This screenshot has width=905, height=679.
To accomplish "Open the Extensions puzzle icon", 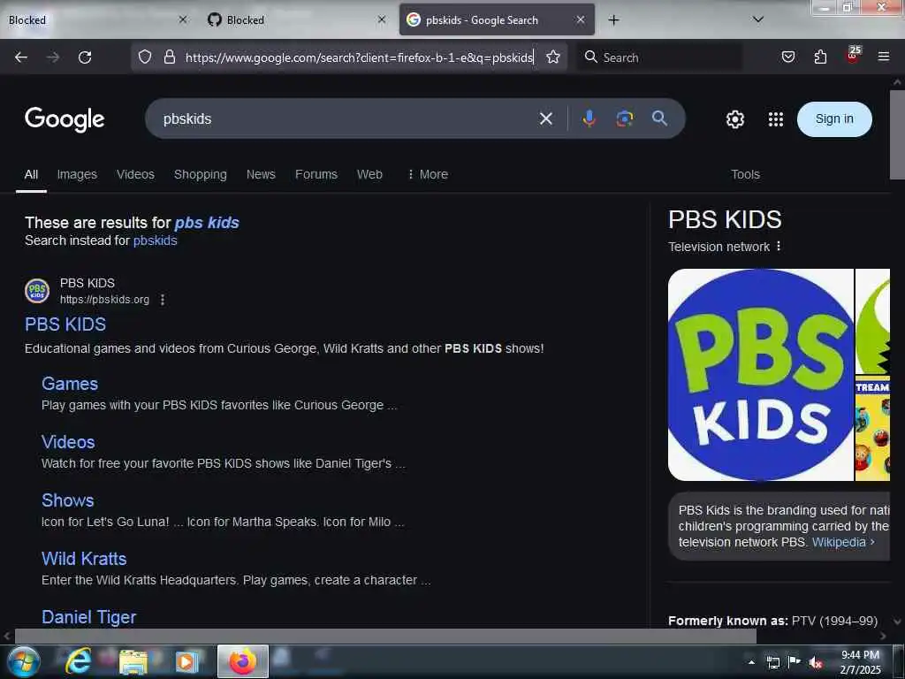I will (x=820, y=57).
